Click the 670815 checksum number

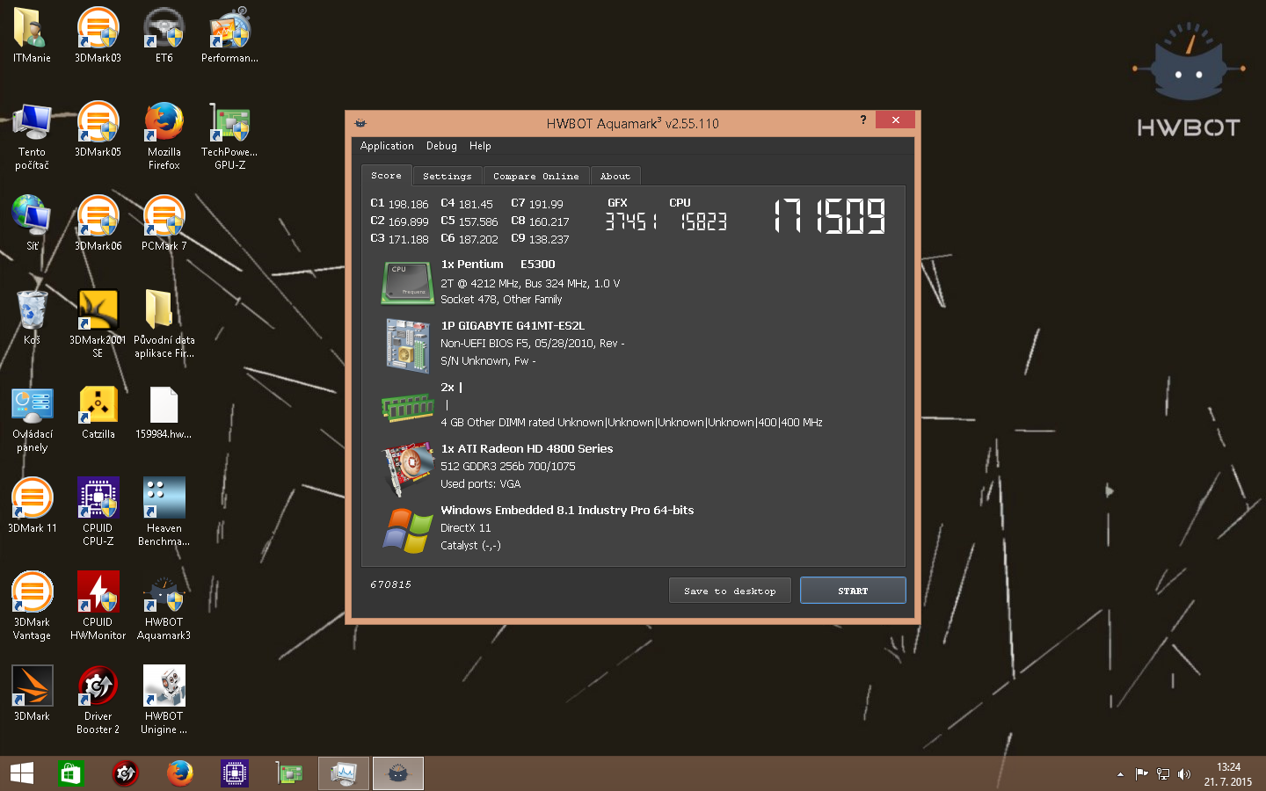pyautogui.click(x=390, y=584)
